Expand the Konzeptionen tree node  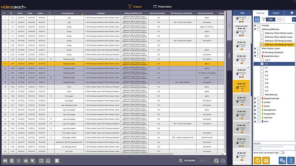(x=255, y=110)
